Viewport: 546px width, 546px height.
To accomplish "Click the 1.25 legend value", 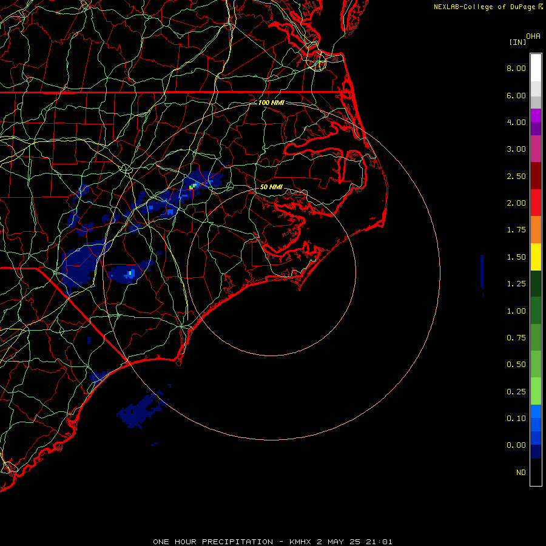I will [516, 284].
